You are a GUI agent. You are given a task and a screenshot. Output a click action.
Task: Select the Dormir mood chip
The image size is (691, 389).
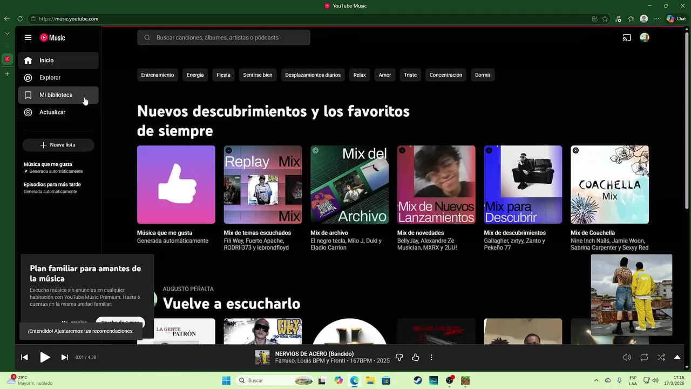point(483,75)
